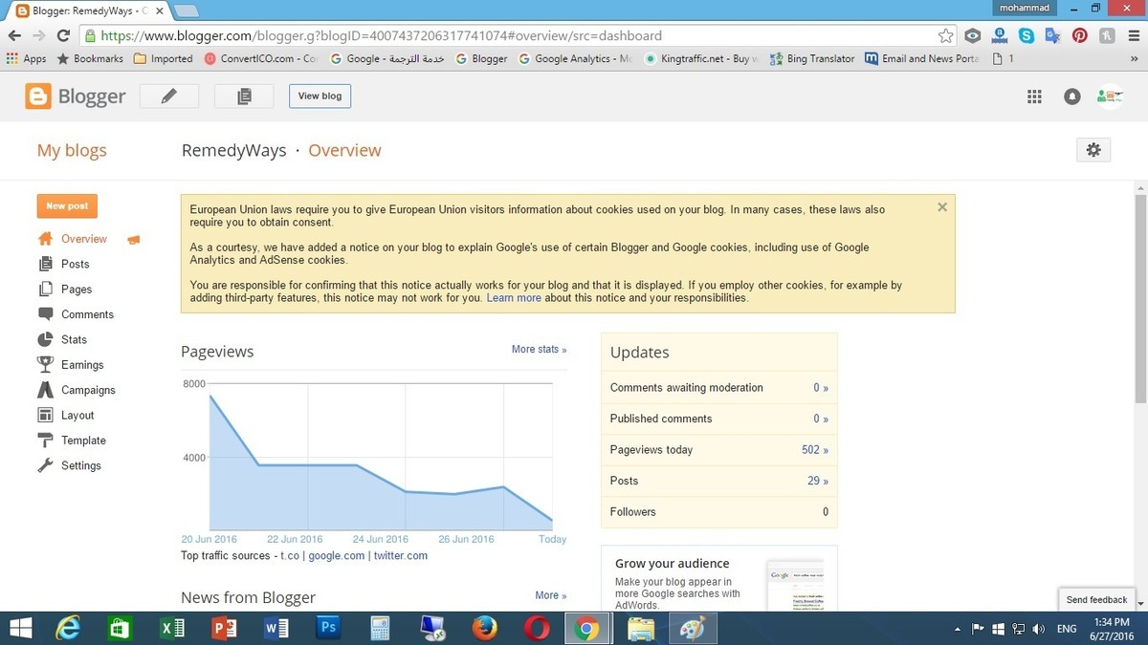1148x645 pixels.
Task: Click the page vertical scrollbar
Action: (1140, 298)
